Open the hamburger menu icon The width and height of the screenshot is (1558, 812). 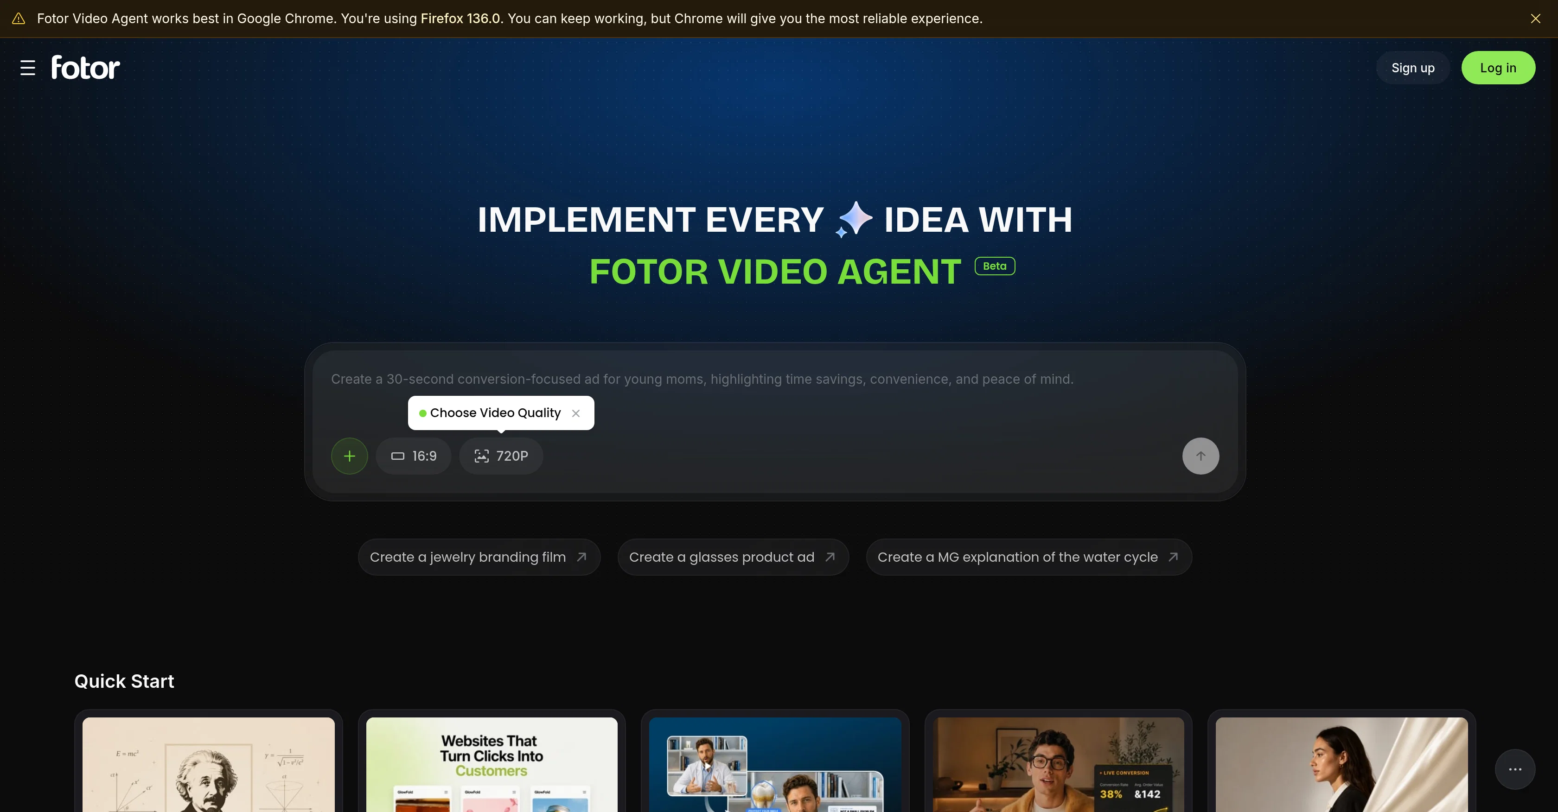(27, 68)
